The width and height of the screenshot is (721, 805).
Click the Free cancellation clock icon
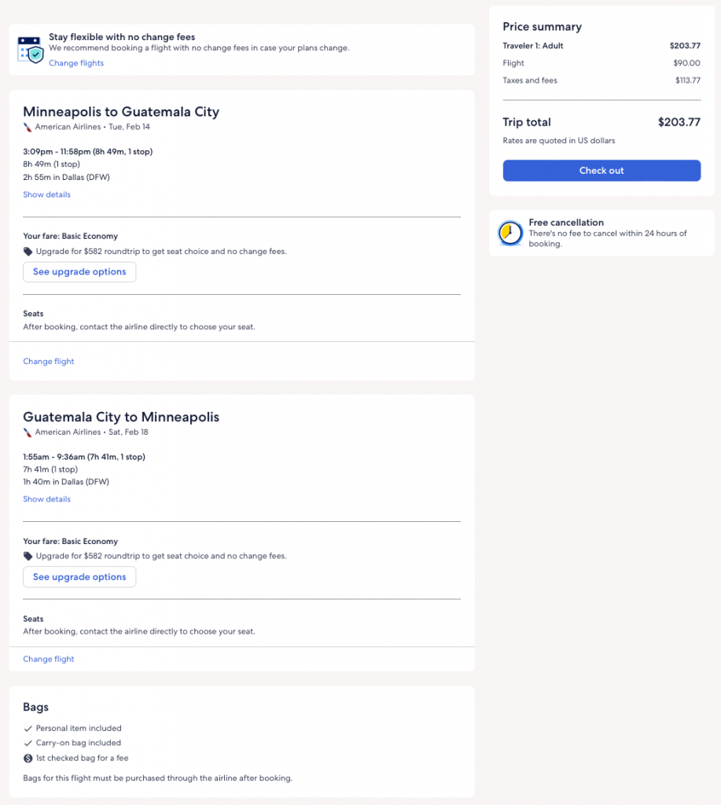[510, 233]
